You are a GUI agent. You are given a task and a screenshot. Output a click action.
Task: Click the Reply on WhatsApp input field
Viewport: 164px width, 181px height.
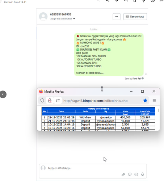coord(93,171)
